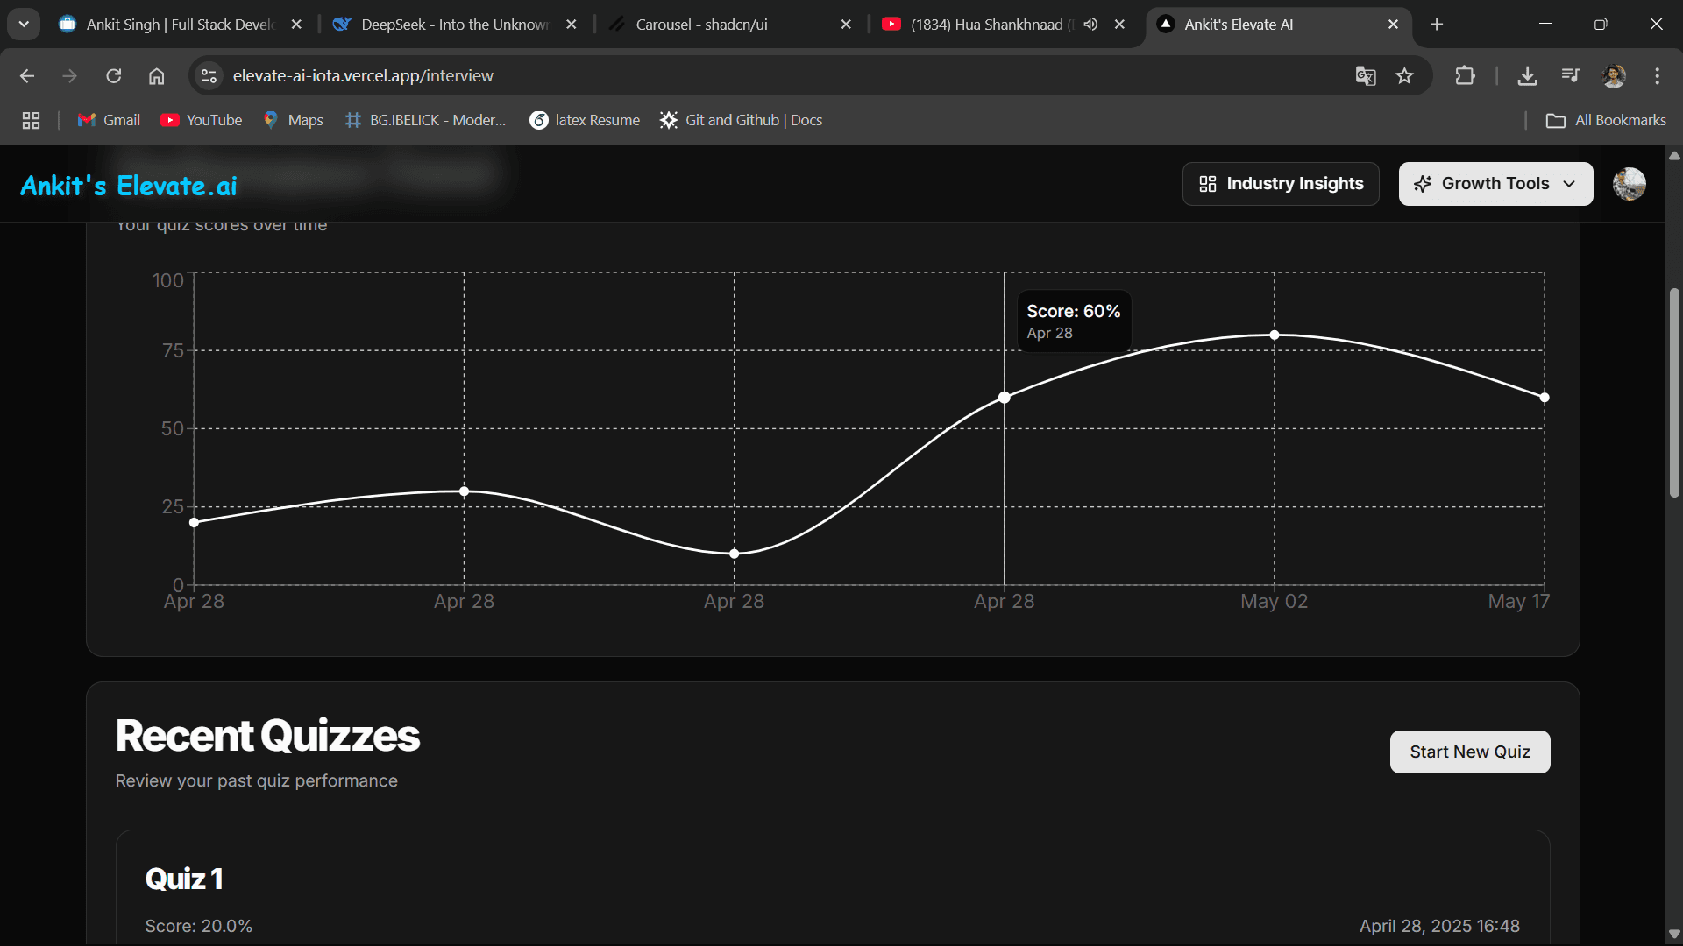Bookmark this page with the star icon

pos(1405,76)
